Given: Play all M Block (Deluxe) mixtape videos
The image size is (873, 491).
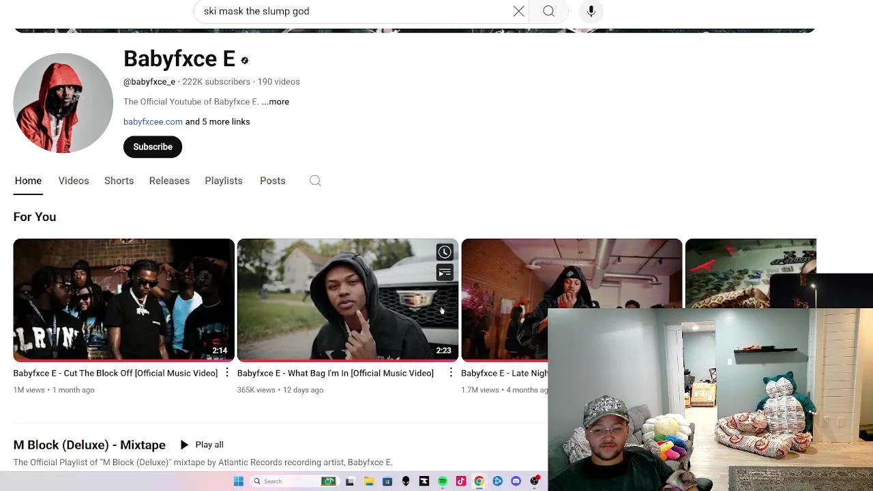Looking at the screenshot, I should point(202,445).
